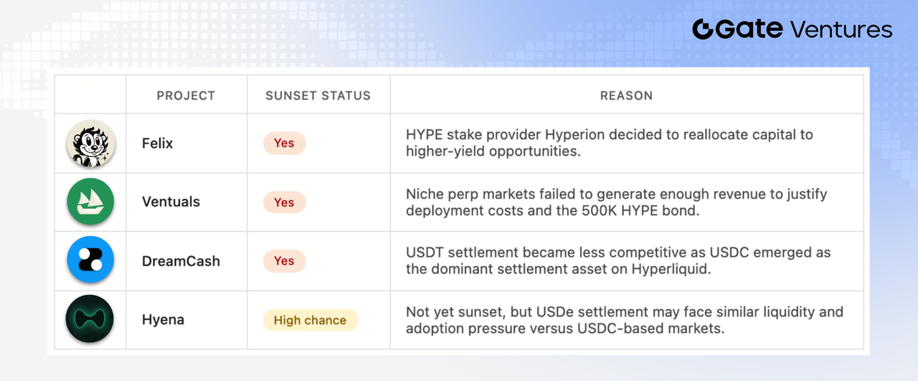Click the Hyena dark teal logo icon
Screen dimensions: 918x381
pyautogui.click(x=90, y=319)
